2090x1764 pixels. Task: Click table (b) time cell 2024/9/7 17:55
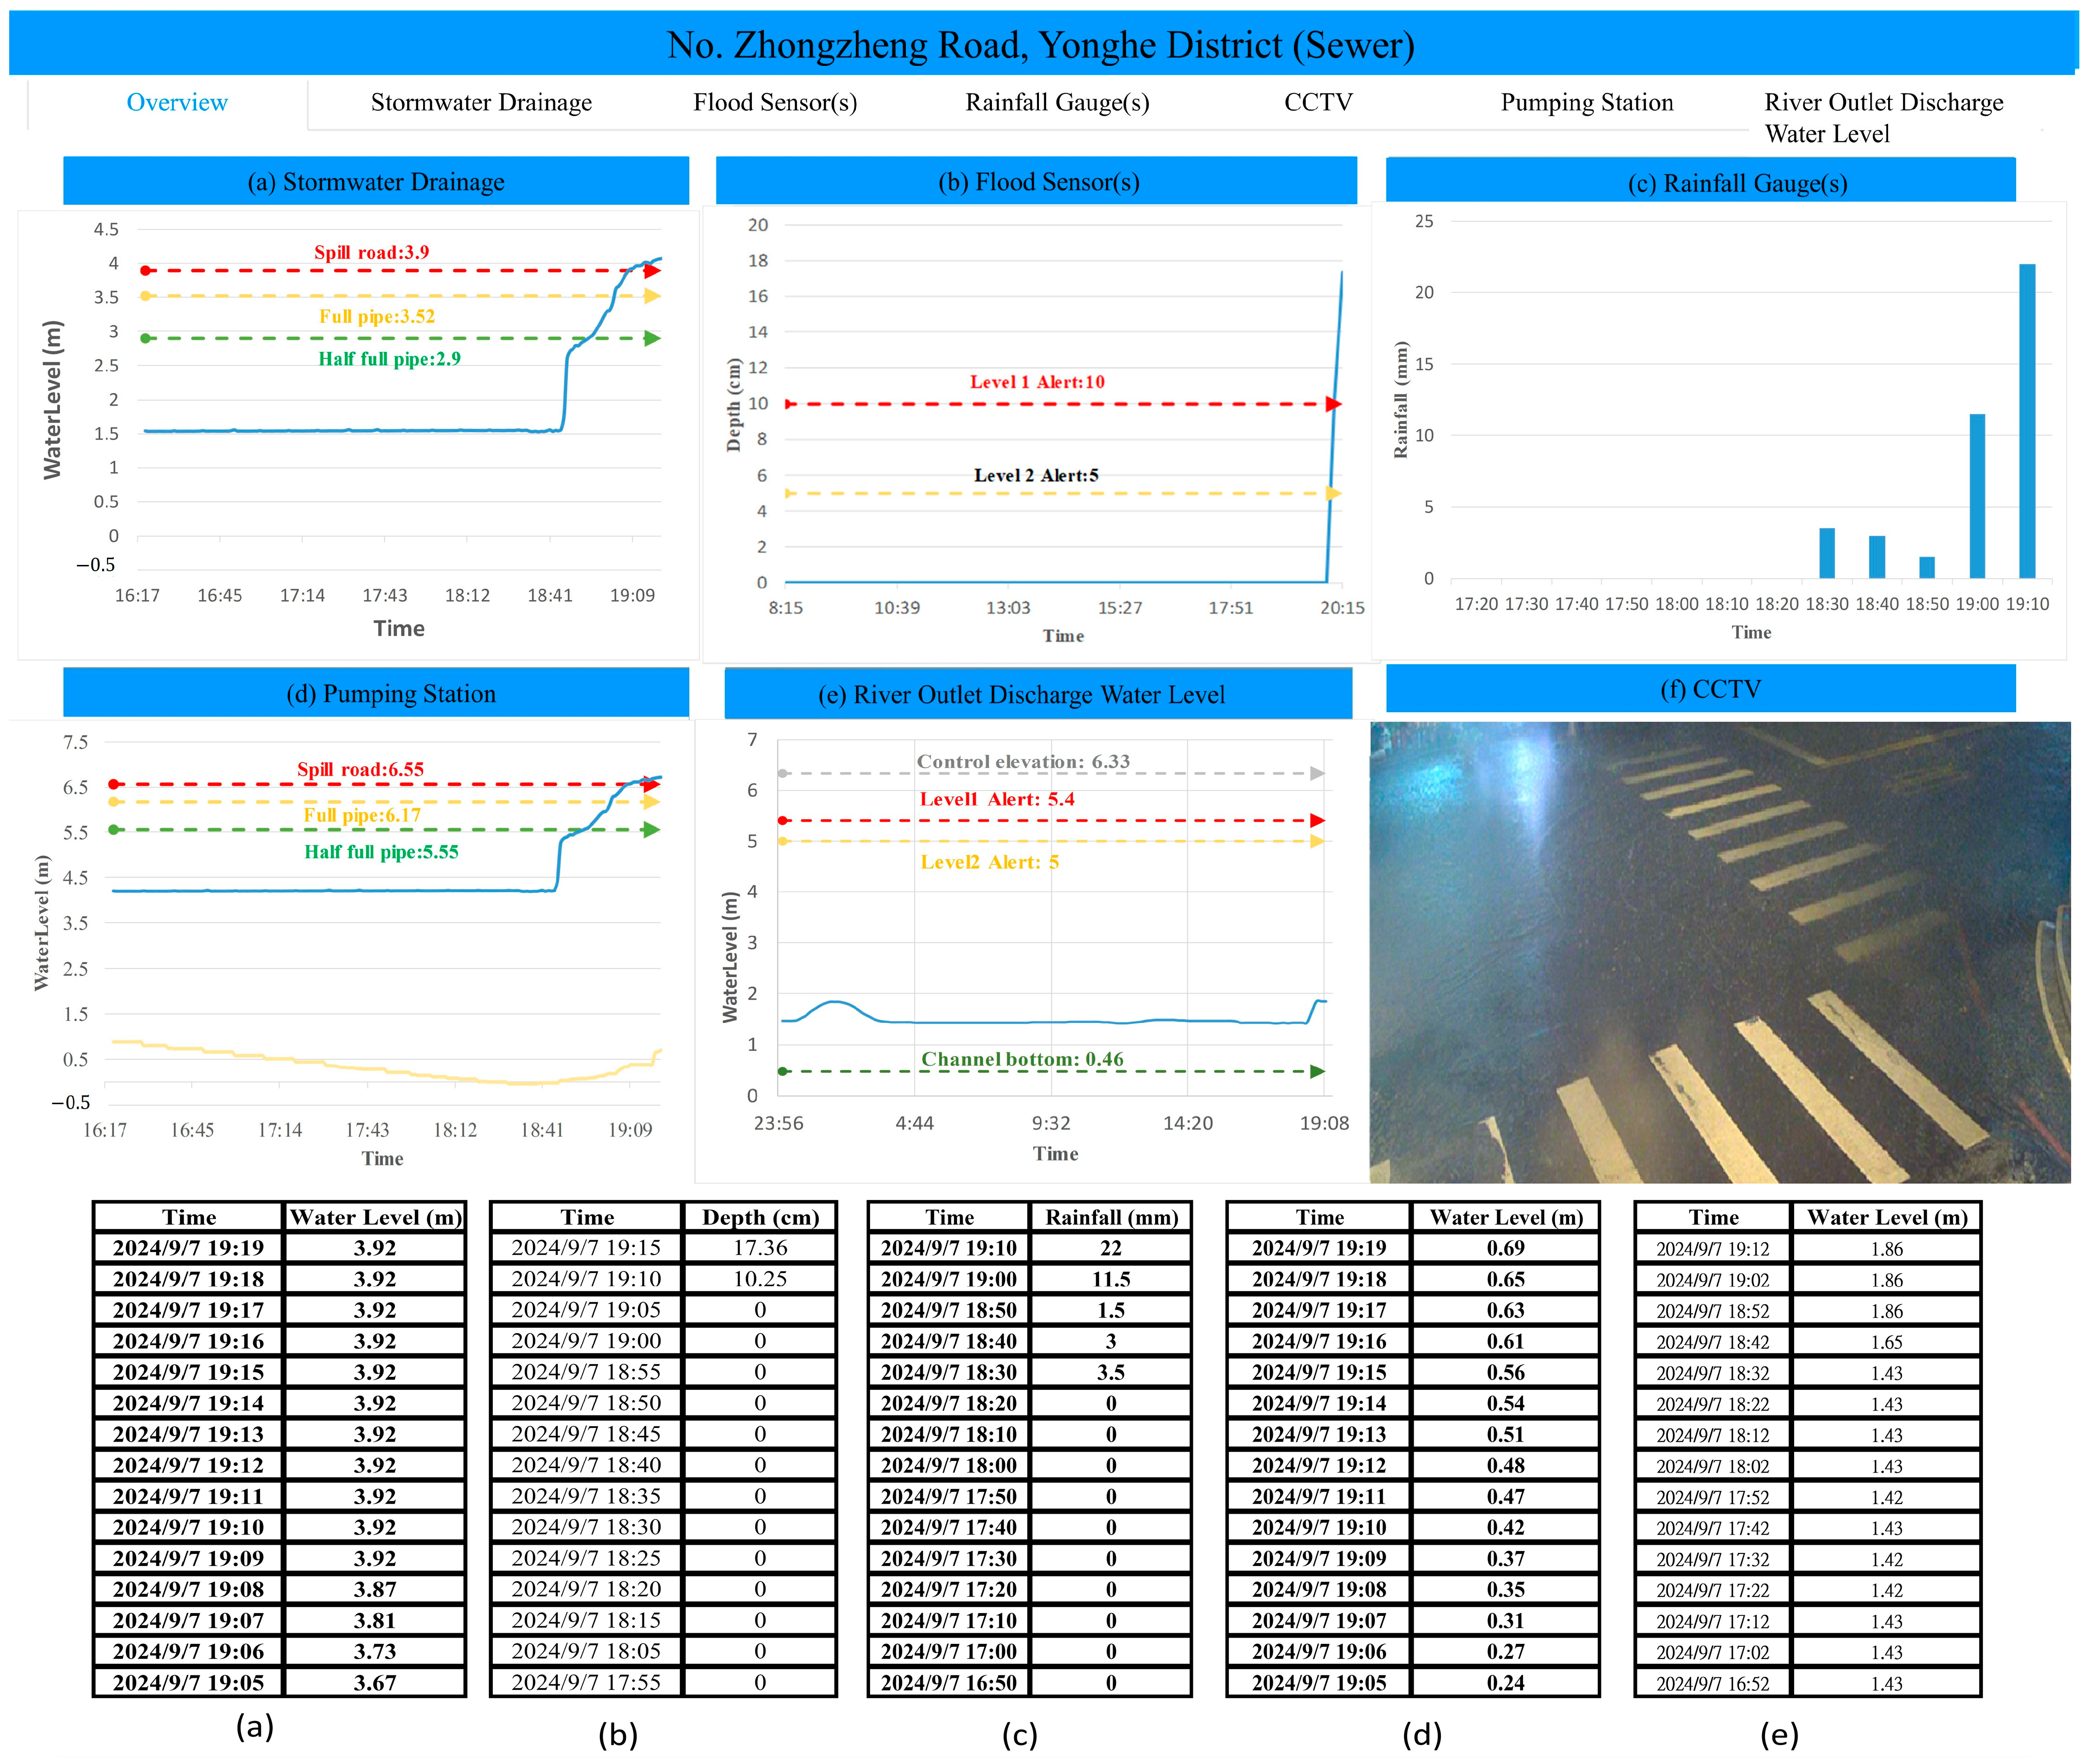586,1682
